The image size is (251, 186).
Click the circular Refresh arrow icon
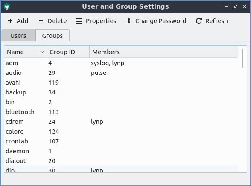coord(199,21)
